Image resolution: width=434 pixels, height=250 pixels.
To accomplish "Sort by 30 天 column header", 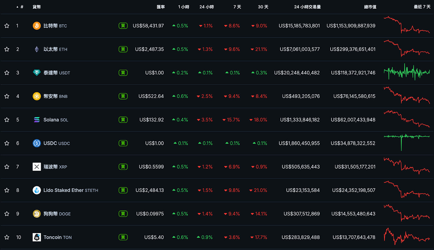I will pyautogui.click(x=263, y=7).
